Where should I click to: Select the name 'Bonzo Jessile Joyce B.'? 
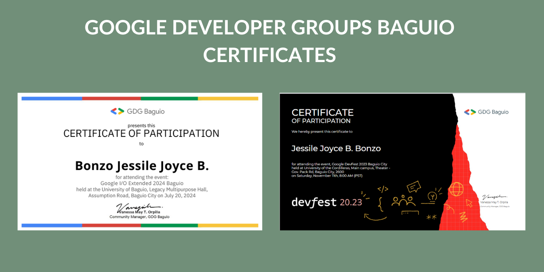point(142,166)
